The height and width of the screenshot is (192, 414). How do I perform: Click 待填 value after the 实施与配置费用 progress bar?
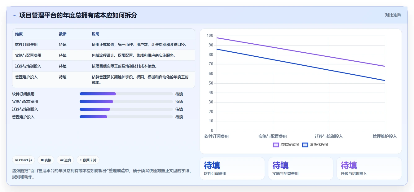[x=179, y=102]
